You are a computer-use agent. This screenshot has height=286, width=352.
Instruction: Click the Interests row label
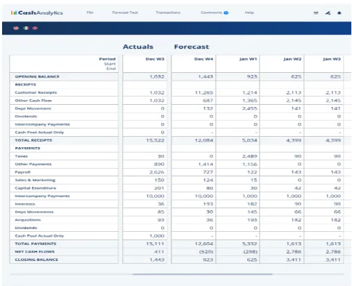(25, 204)
